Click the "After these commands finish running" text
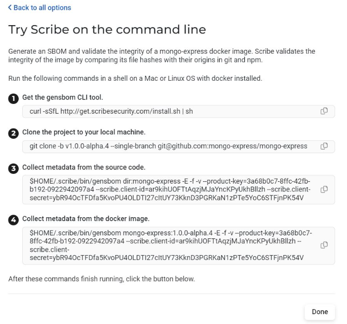Image resolution: width=347 pixels, height=324 pixels. 102,279
